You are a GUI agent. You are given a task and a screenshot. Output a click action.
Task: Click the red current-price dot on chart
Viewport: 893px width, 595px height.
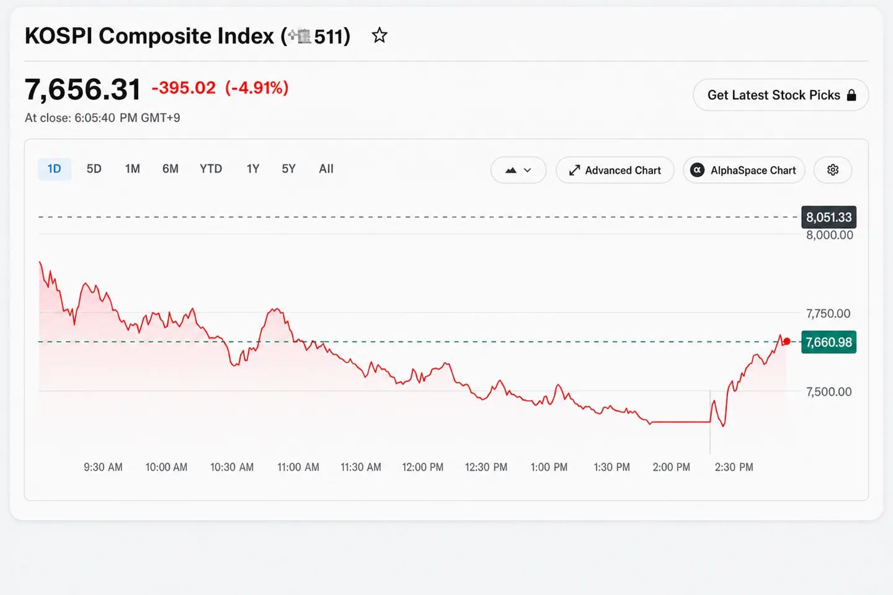click(787, 341)
